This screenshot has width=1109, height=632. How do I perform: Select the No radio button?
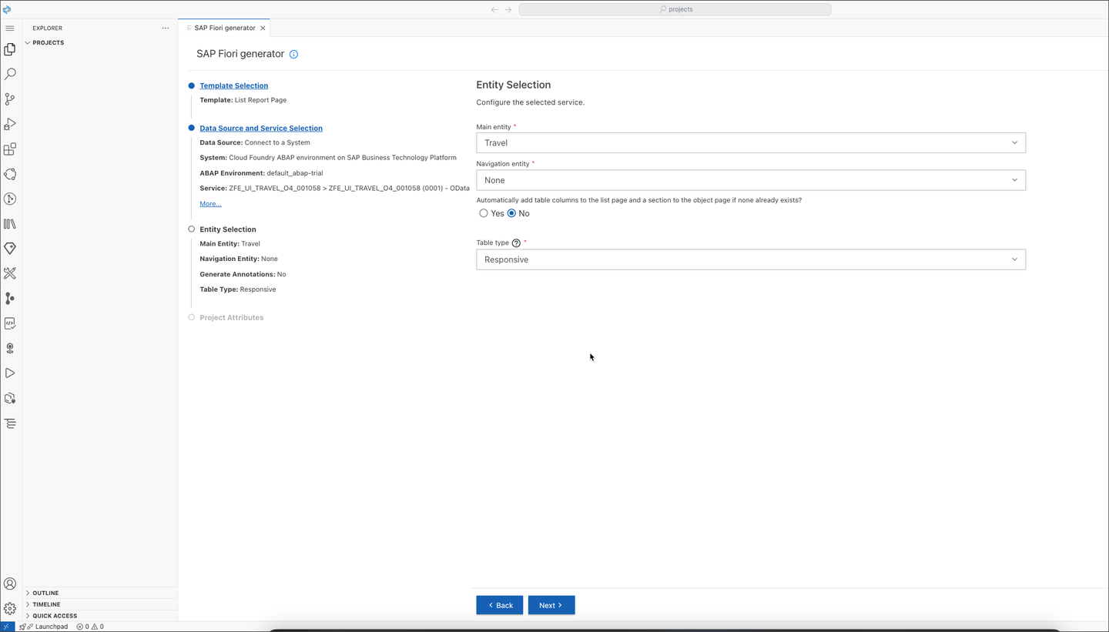coord(511,213)
